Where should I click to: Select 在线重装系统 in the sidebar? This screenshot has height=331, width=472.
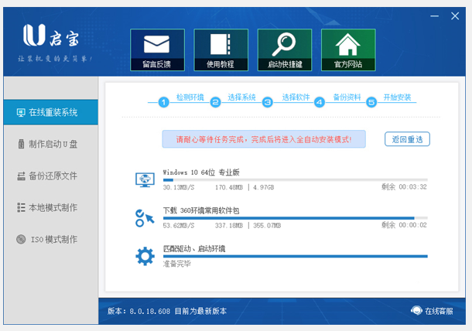51,112
